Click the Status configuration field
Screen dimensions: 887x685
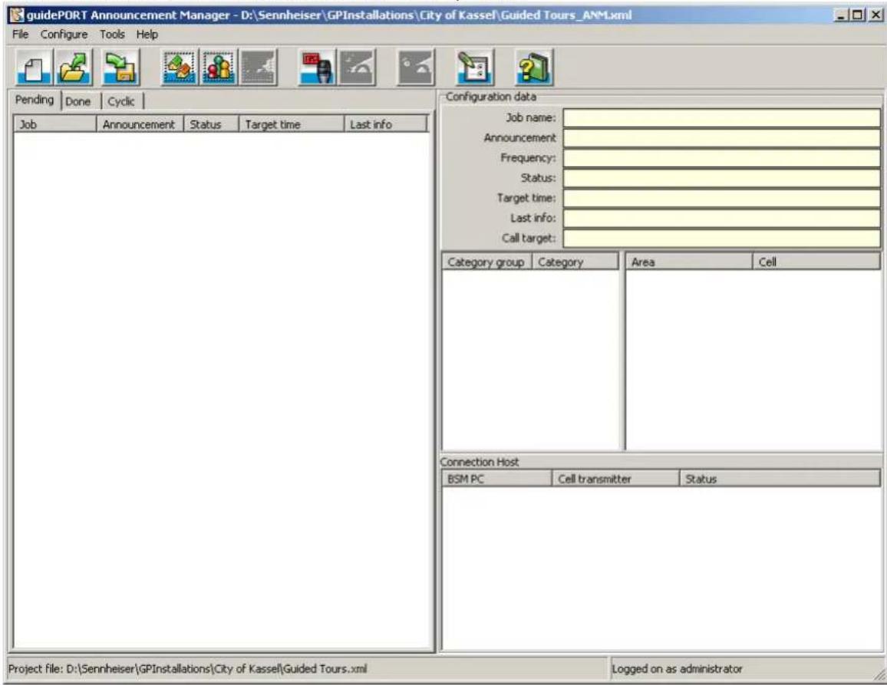[x=722, y=178]
